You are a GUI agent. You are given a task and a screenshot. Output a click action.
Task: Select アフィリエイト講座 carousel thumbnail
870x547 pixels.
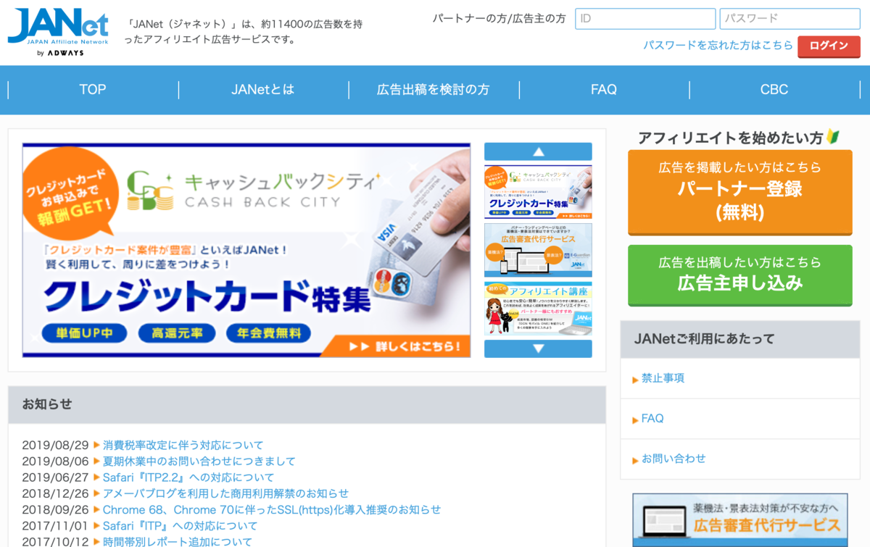click(x=538, y=308)
